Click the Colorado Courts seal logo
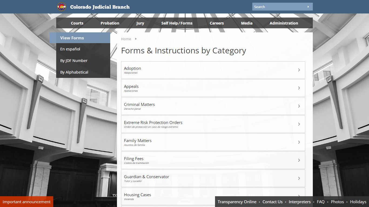Viewport: 369px width, 207px height. point(62,7)
